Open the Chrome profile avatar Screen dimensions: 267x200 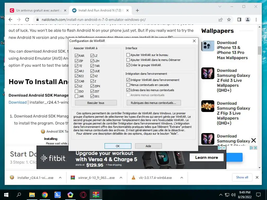coord(248,20)
